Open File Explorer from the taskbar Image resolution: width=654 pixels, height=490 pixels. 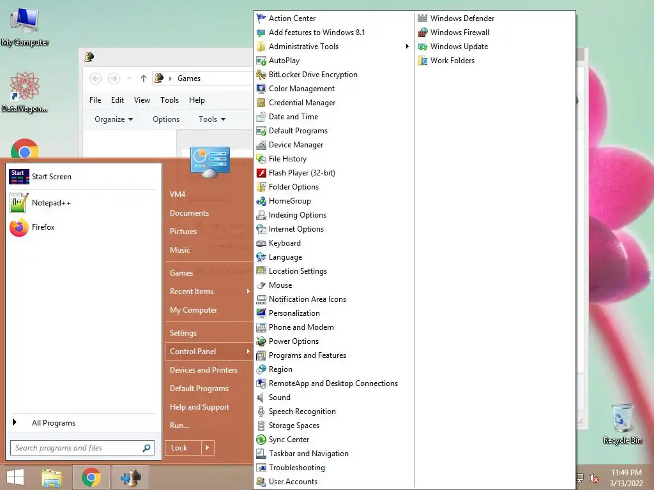(x=51, y=477)
